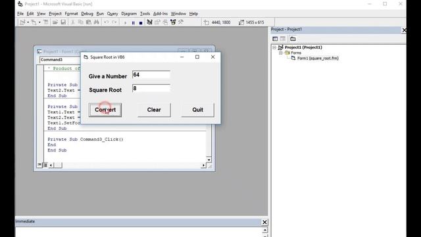
Task: Click the Add Form toolbar icon
Action: [x=34, y=22]
